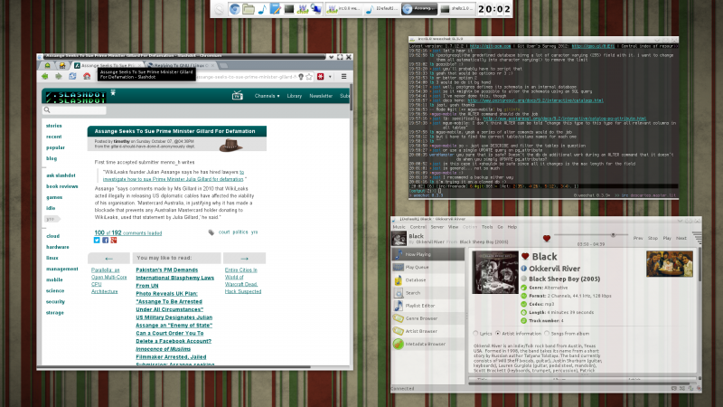The width and height of the screenshot is (723, 407).
Task: Click the browser Forward arrow
Action: [59, 77]
